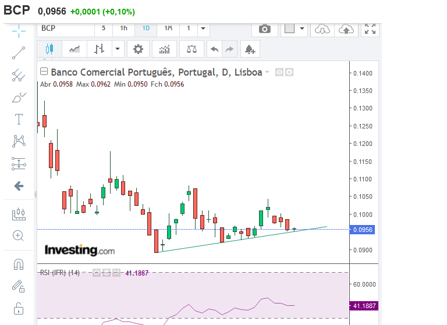Screen dimensions: 447x325
Task: Open the indicators menu
Action: click(165, 49)
